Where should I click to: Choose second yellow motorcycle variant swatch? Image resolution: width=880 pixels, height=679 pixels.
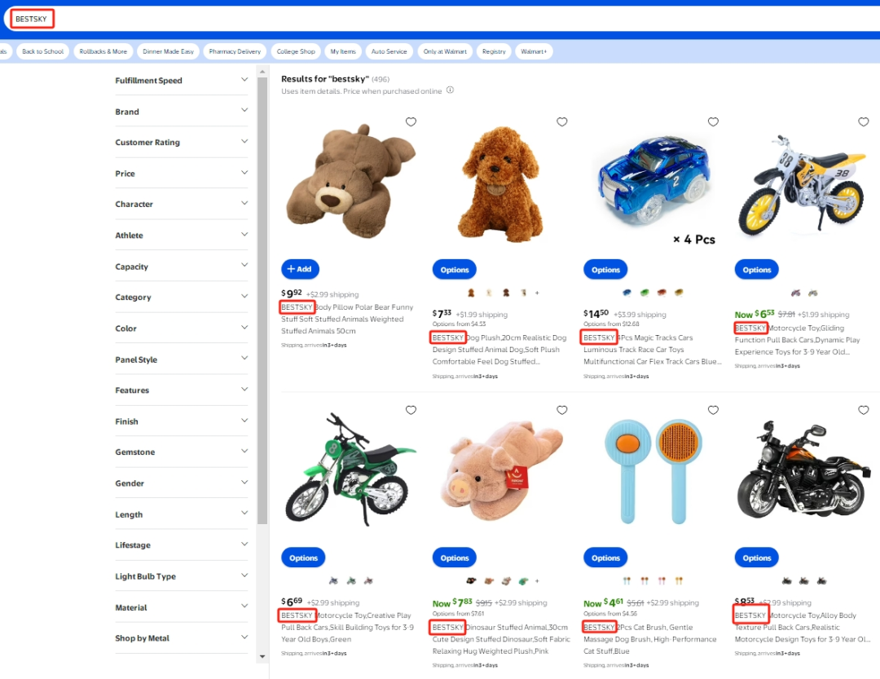coord(812,293)
